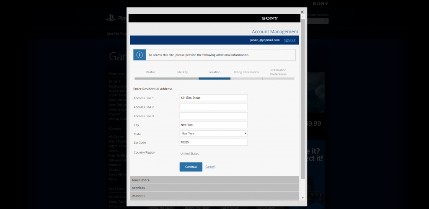The width and height of the screenshot is (429, 209).
Task: Click Just for You in the background navigation
Action: coord(116,34)
